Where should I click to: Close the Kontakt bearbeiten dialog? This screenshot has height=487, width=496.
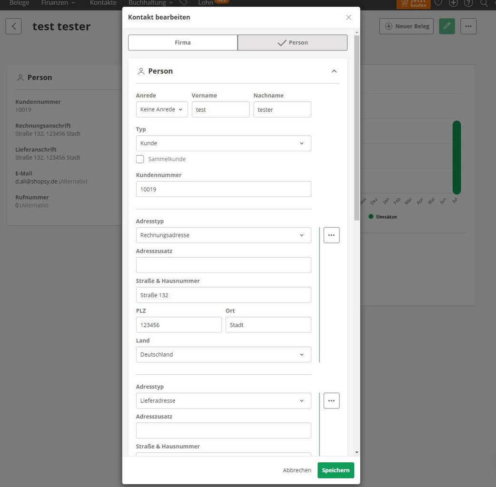tap(348, 17)
